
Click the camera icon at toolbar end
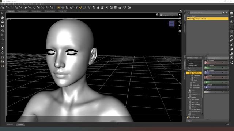[x=129, y=7]
